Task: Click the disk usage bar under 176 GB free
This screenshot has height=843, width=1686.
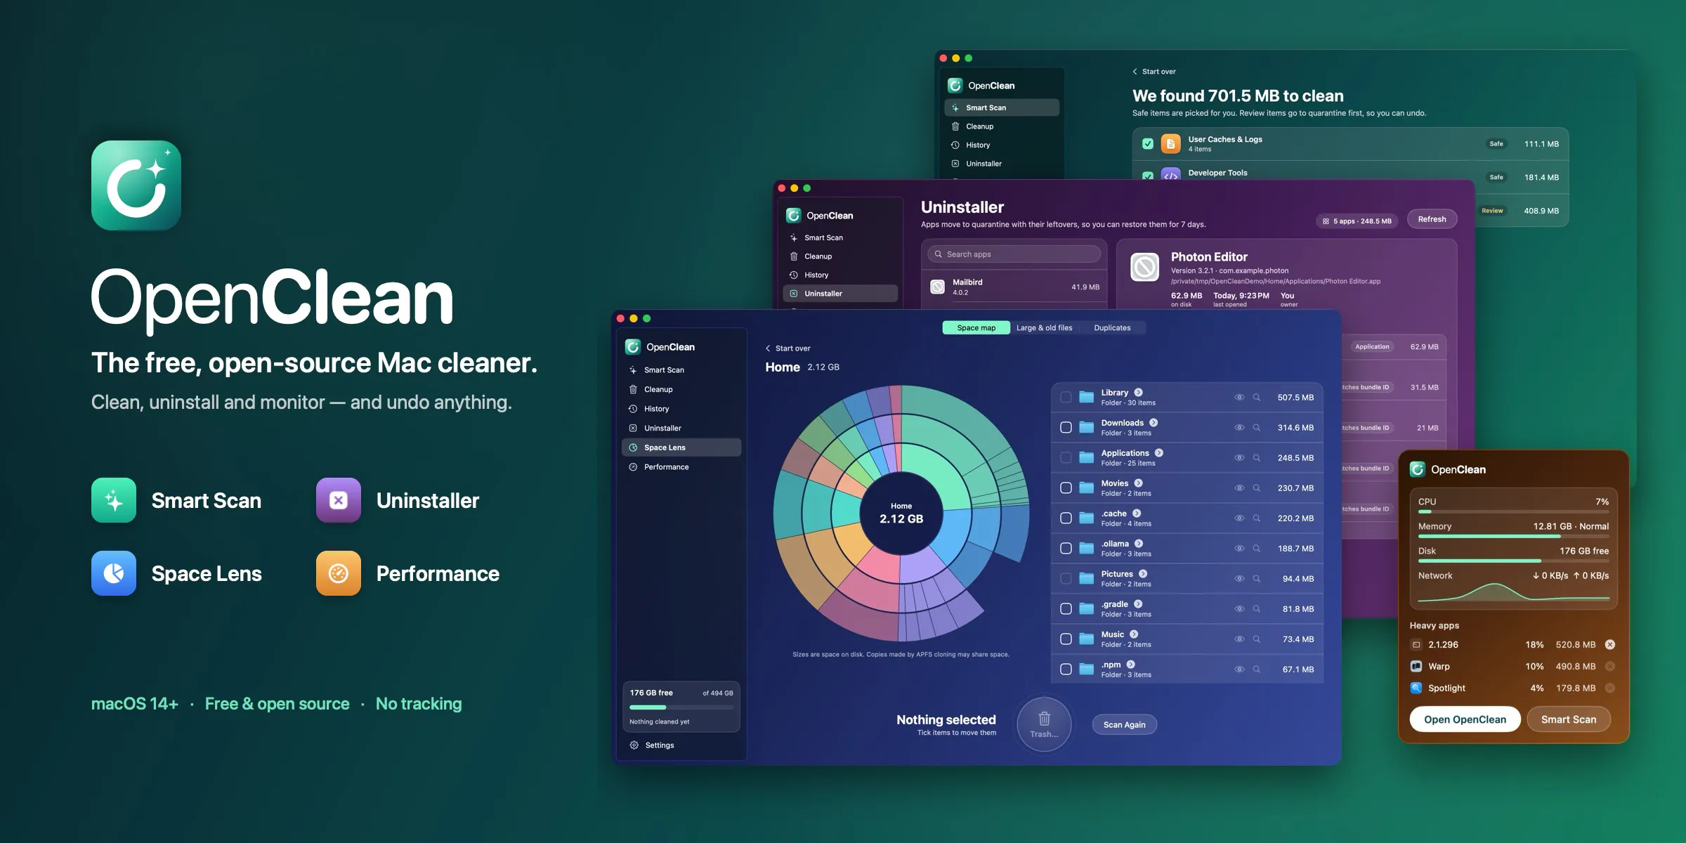Action: (681, 707)
